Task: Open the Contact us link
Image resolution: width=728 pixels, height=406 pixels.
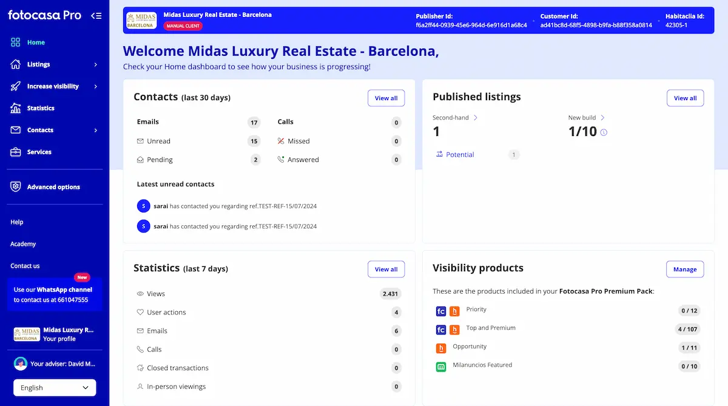Action: (25, 266)
